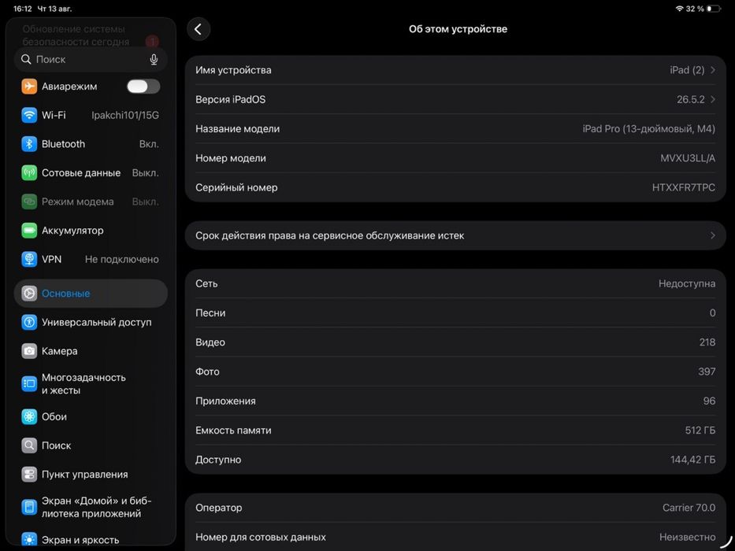Open Режим модема settings
Screen dimensions: 735x551
pos(78,202)
